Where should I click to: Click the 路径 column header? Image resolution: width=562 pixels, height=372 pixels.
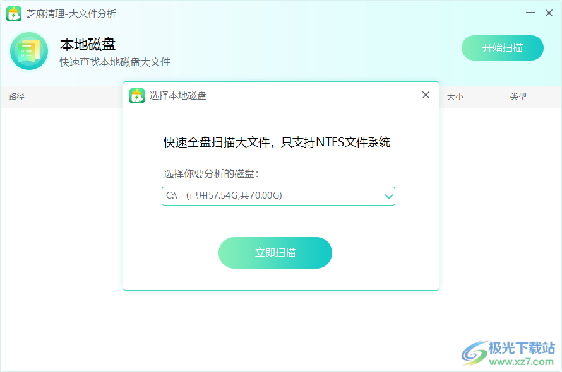pos(16,96)
